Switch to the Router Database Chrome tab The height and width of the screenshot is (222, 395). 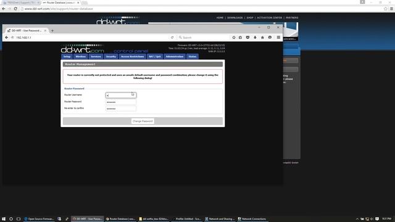pos(60,2)
